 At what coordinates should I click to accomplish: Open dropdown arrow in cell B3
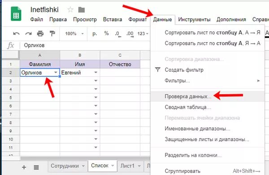tap(96, 80)
